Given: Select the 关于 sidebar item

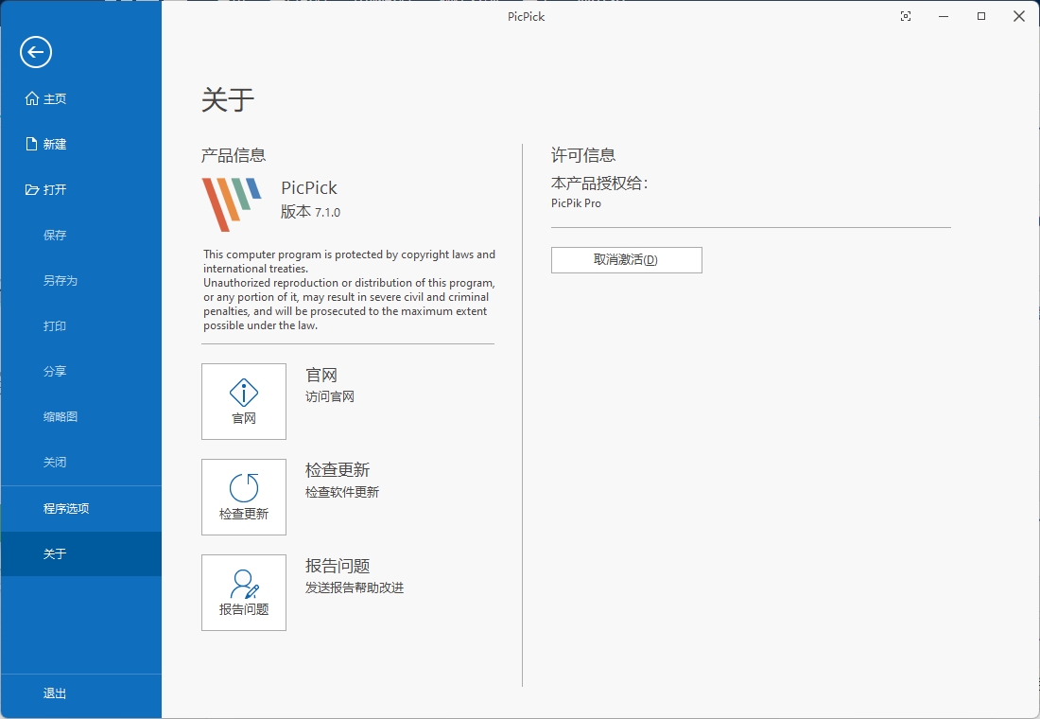Looking at the screenshot, I should (x=55, y=554).
